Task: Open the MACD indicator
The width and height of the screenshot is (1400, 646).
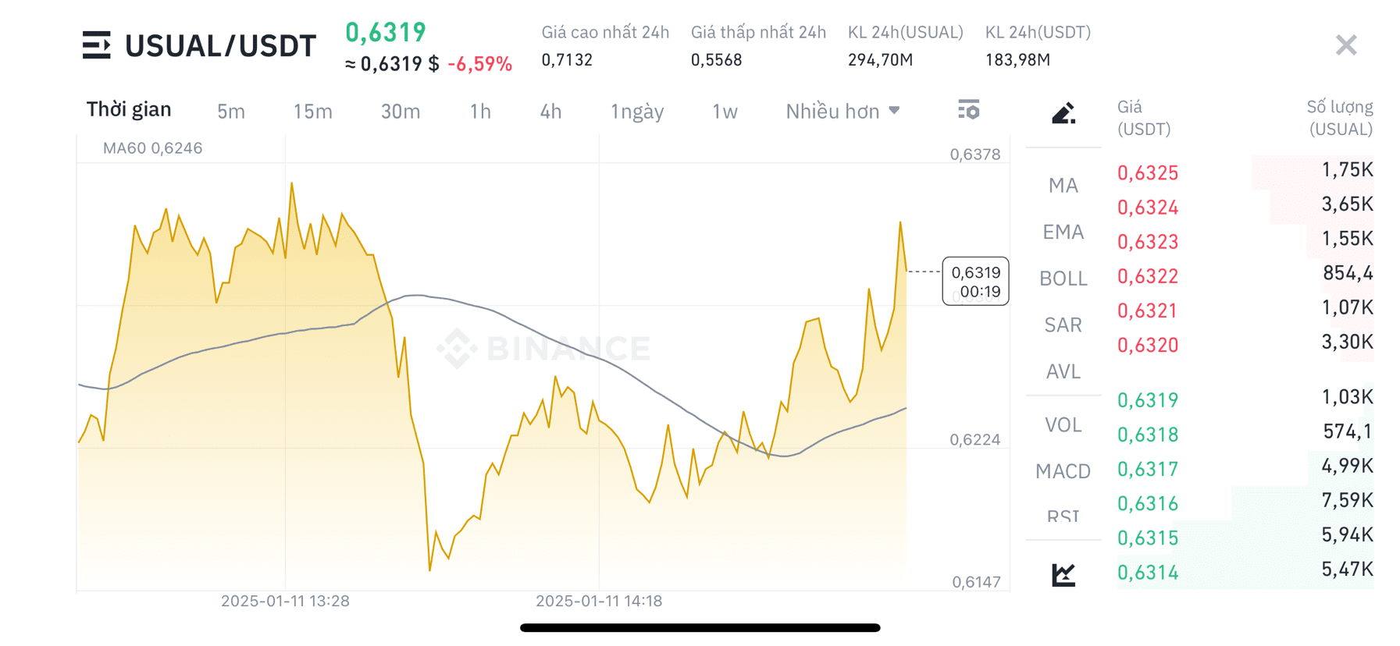Action: pos(1064,470)
